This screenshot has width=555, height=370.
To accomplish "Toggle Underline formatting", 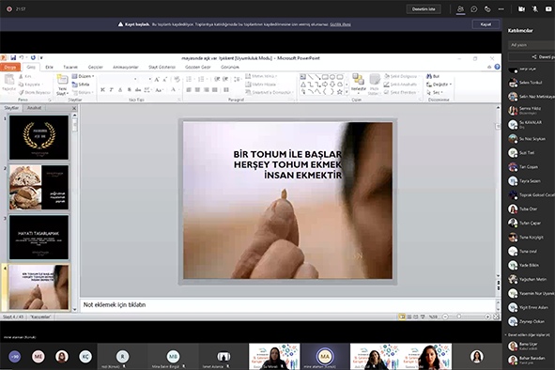I will tap(120, 90).
